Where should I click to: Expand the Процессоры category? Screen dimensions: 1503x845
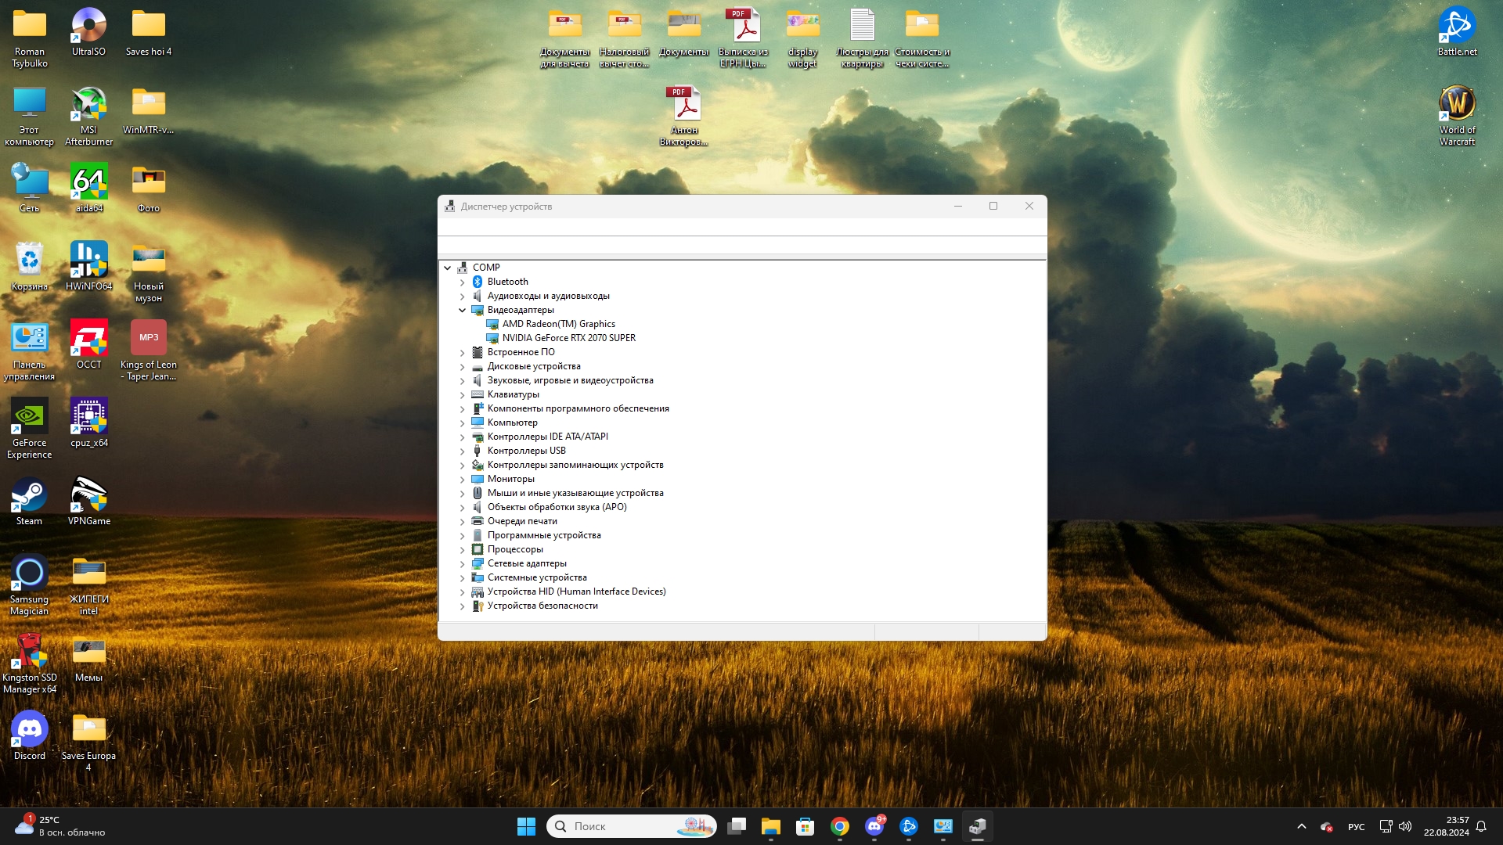click(462, 549)
